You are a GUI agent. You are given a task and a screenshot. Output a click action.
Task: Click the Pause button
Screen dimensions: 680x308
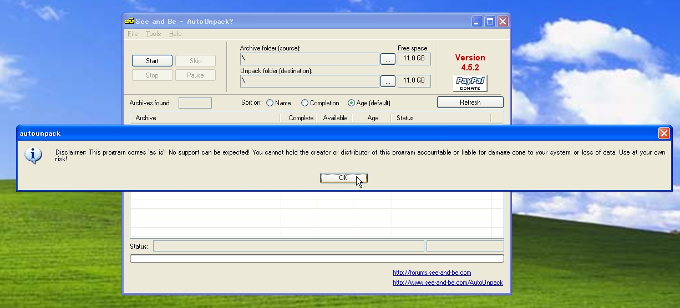click(x=195, y=75)
